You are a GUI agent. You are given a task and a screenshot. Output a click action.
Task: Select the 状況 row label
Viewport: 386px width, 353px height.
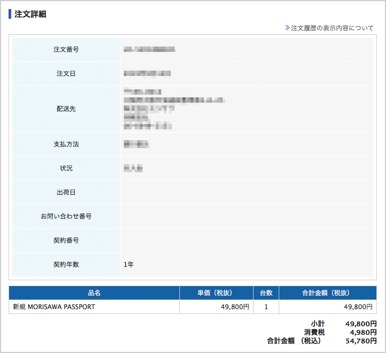pos(66,168)
